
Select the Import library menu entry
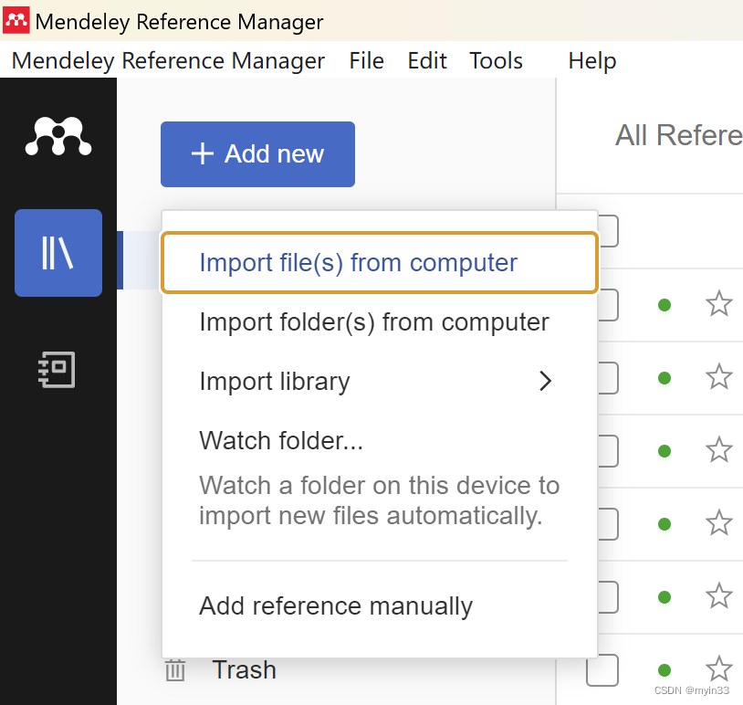click(380, 381)
